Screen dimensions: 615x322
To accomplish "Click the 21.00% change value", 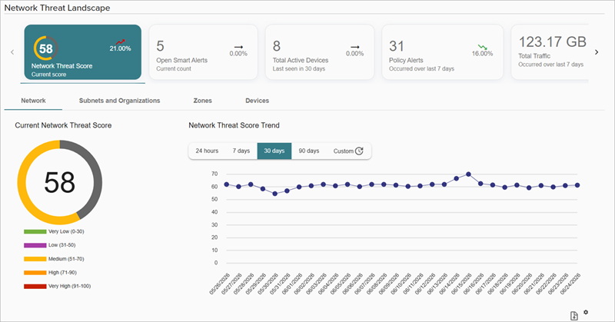I will point(121,48).
